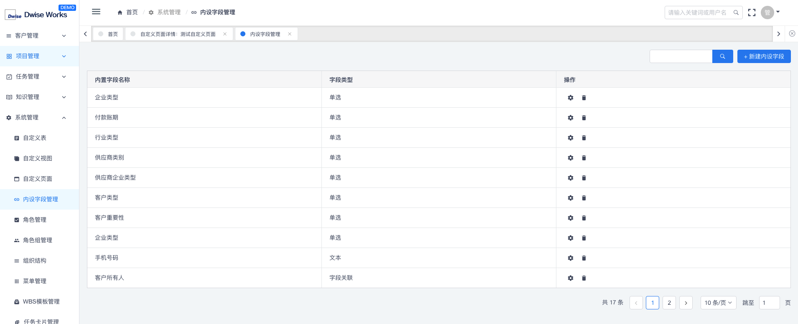The height and width of the screenshot is (324, 798).
Task: Close all tabs with circled X icon
Action: click(x=792, y=33)
